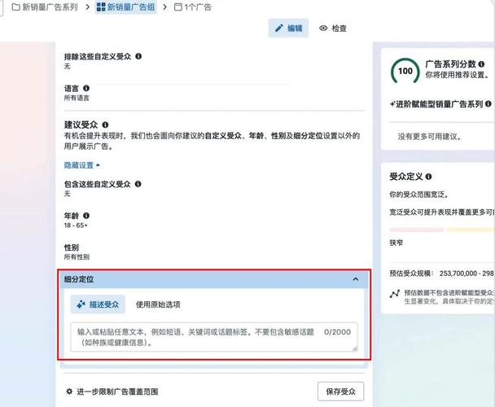Select the 使用原始选项 tab

pos(158,304)
